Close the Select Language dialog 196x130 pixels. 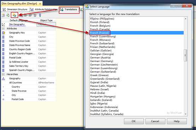[x=187, y=6]
